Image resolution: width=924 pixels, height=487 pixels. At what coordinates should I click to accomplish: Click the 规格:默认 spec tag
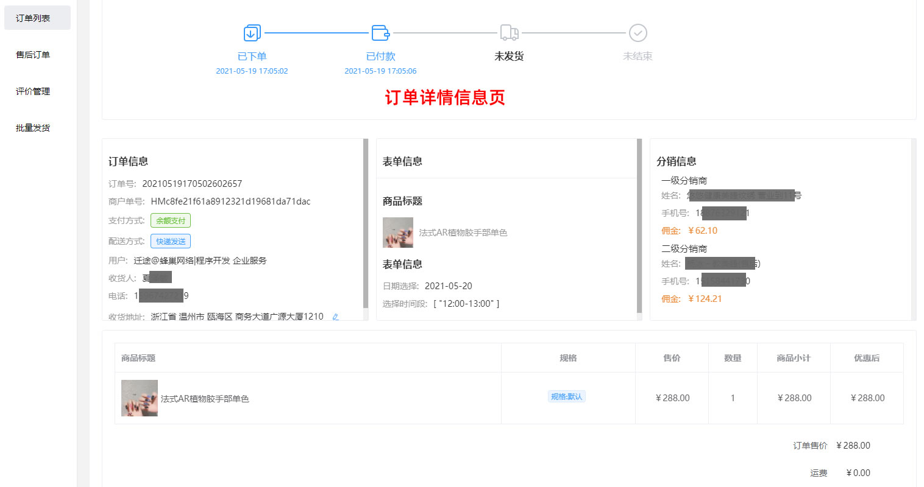pos(567,397)
